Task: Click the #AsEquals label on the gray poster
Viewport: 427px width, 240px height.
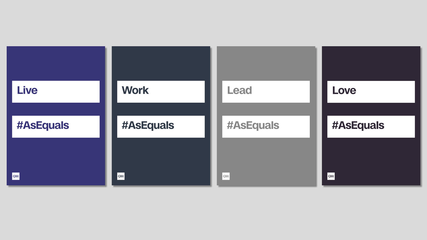Action: 253,125
